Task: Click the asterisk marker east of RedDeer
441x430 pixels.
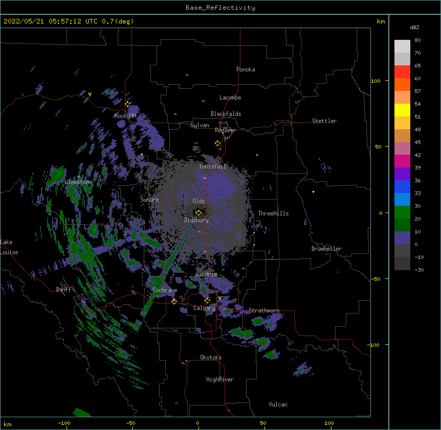Action: point(257,155)
